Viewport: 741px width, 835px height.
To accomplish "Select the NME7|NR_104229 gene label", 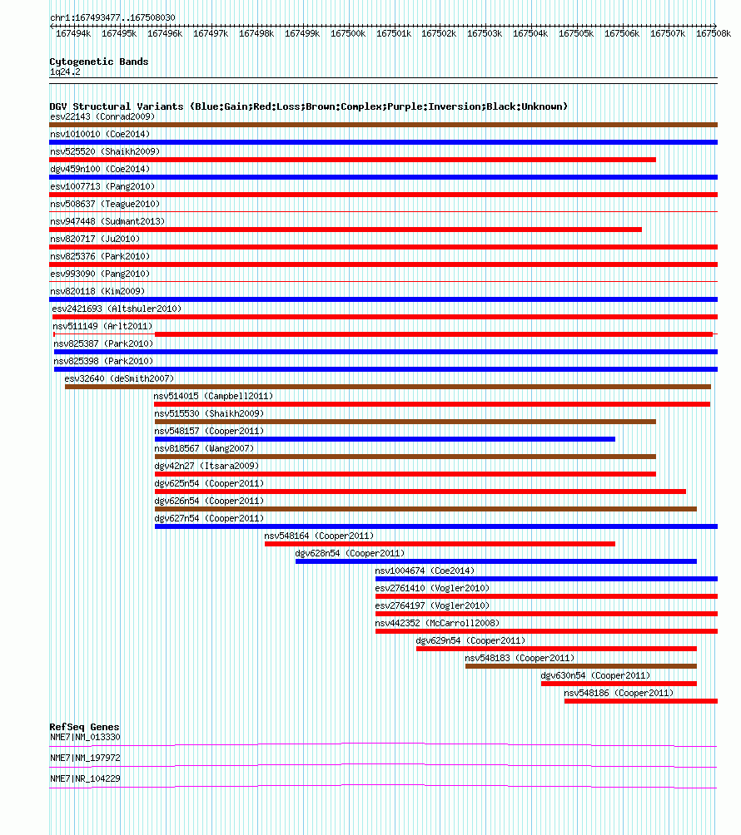I will (x=85, y=778).
